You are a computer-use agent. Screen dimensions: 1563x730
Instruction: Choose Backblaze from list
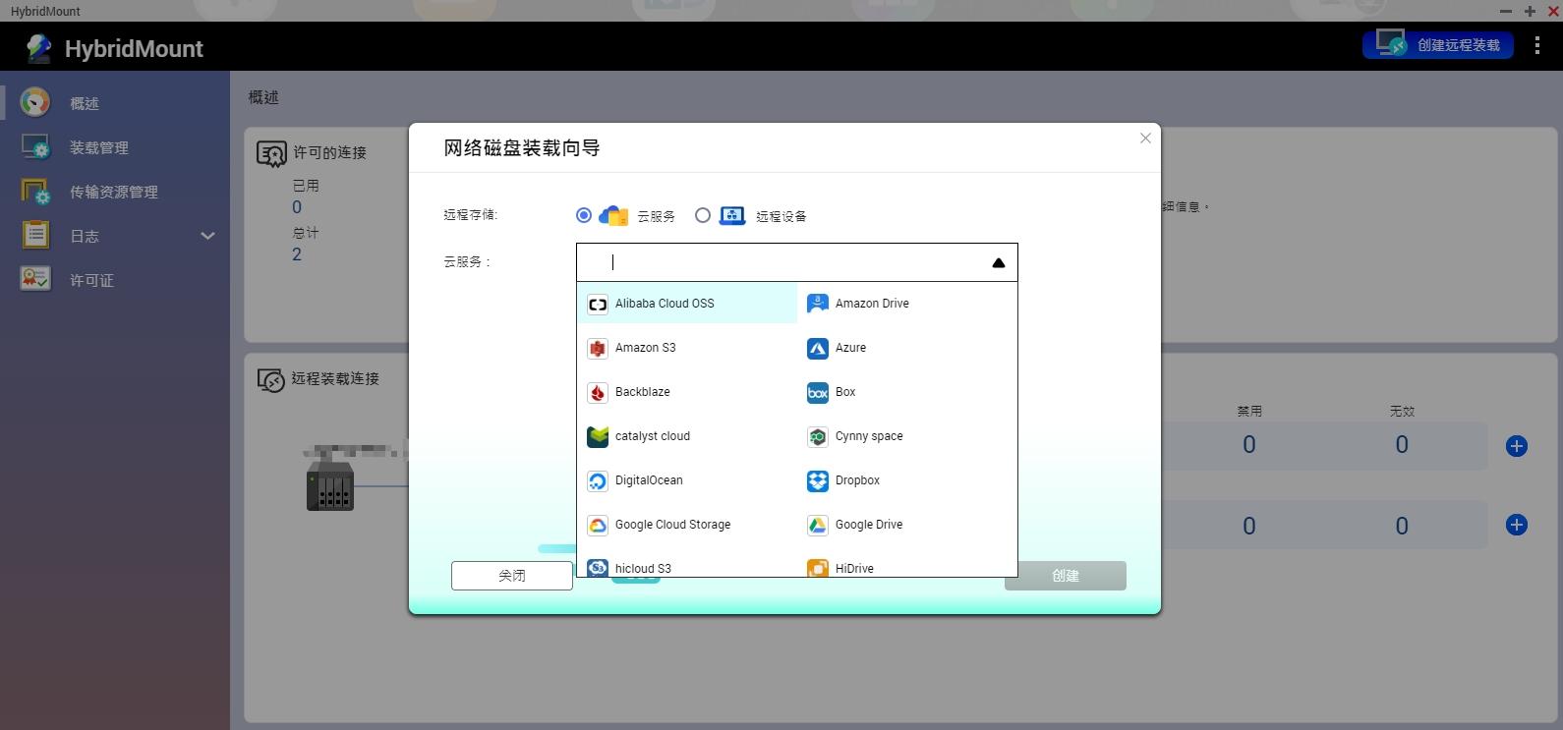coord(687,392)
